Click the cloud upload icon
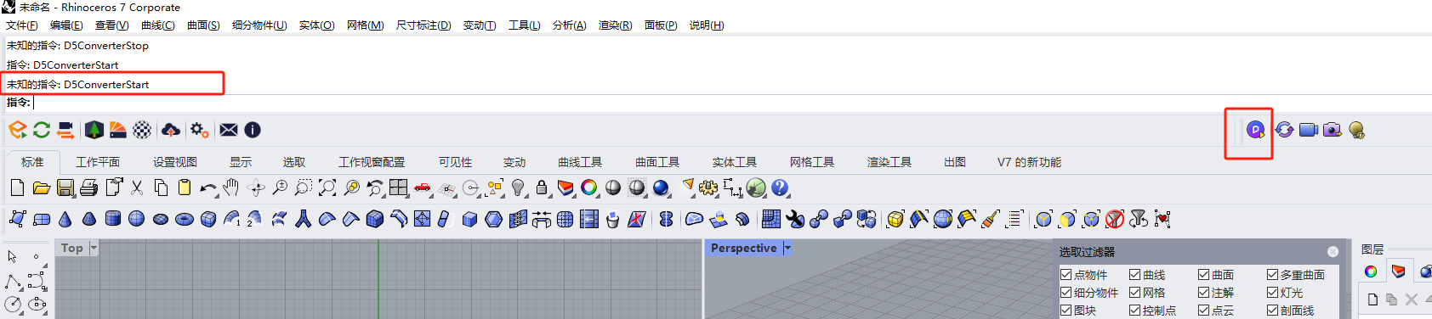Viewport: 1432px width, 319px height. click(x=171, y=130)
